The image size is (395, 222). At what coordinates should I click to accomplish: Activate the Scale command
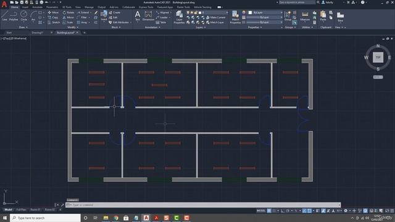coord(67,22)
